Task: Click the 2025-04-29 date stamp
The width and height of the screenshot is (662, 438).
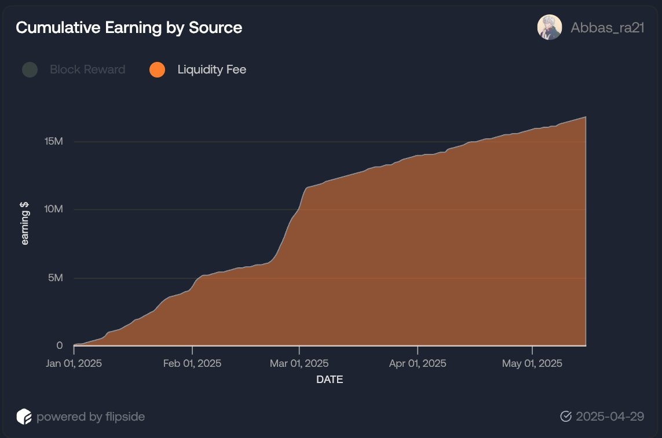Action: pyautogui.click(x=610, y=417)
